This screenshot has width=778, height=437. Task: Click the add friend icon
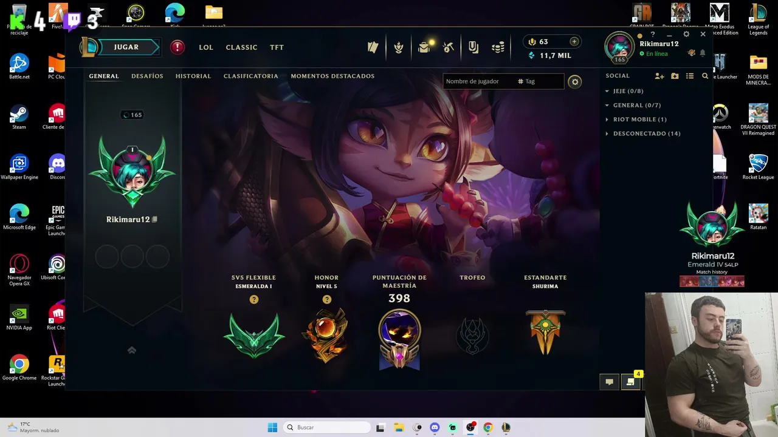tap(659, 76)
